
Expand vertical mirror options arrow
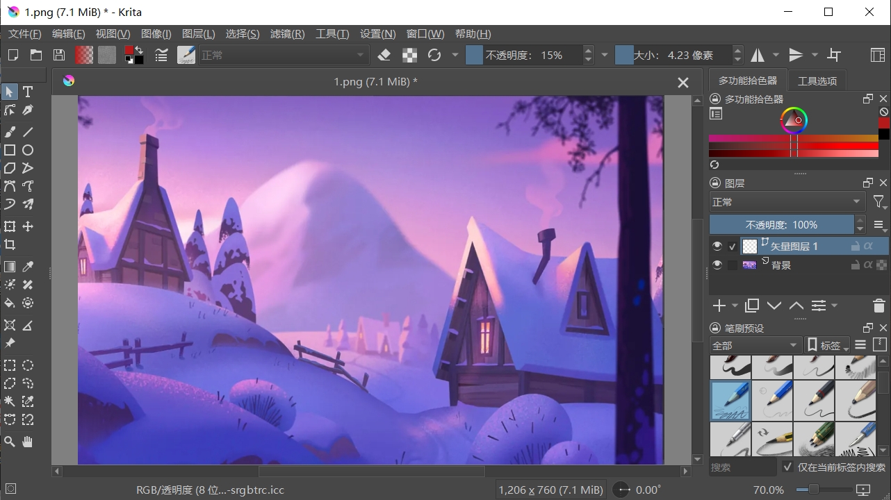coord(815,55)
